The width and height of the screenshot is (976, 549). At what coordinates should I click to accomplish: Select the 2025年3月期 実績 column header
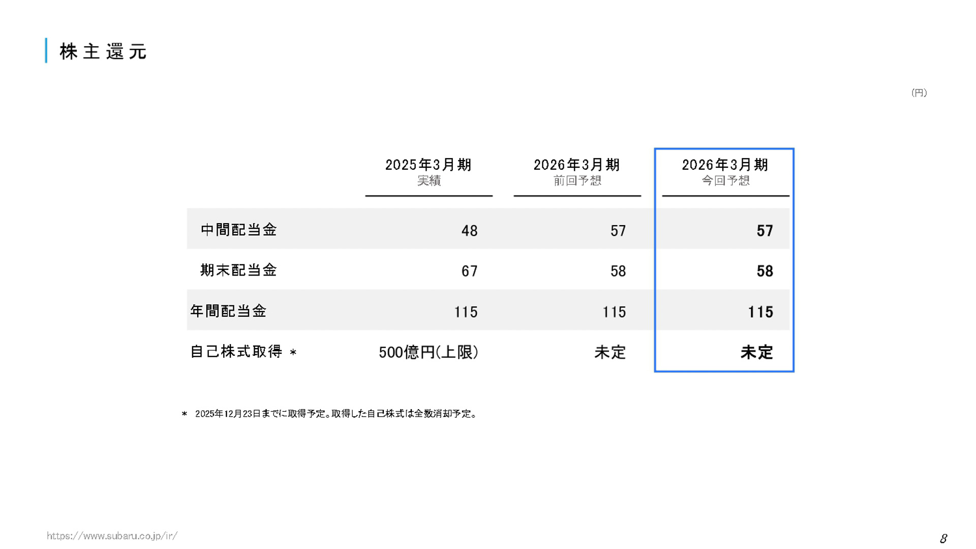coord(428,172)
